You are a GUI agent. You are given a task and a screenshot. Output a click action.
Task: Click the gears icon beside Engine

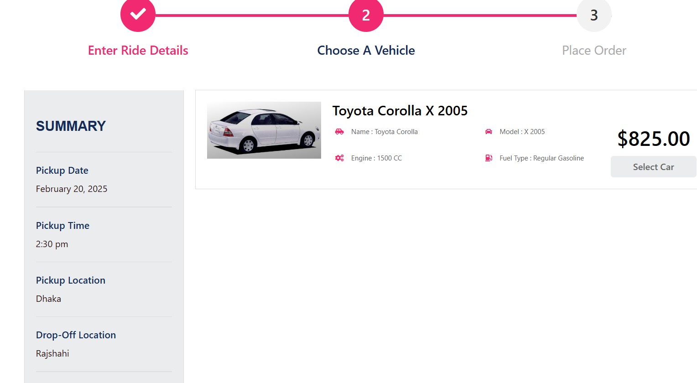[339, 158]
